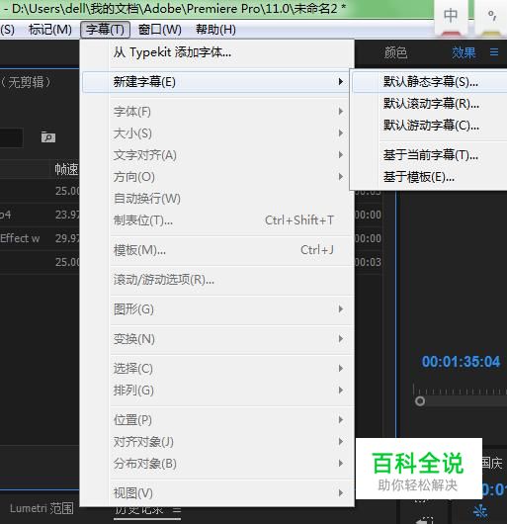Click the playhead circle on monitor scrubber

tap(420, 401)
